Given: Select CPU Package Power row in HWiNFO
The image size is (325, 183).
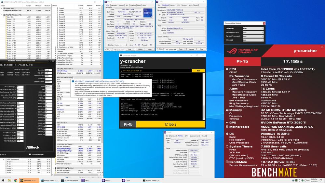Looking at the screenshot, I should 78,73.
